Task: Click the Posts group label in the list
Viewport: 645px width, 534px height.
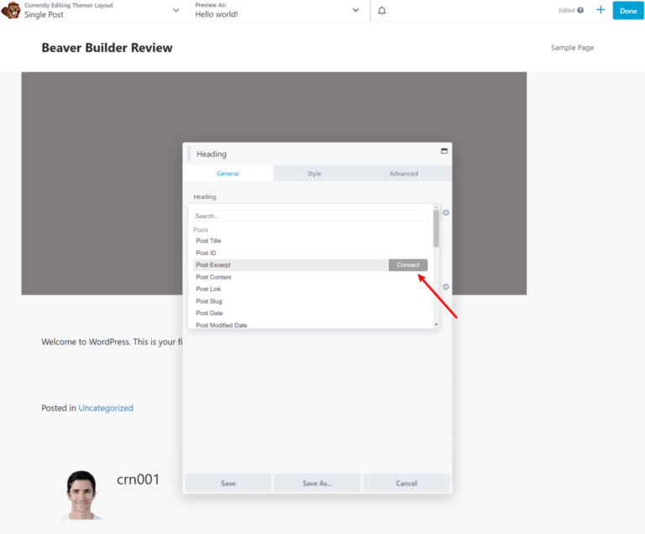Action: tap(201, 230)
